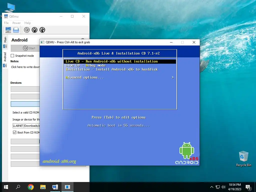Click the new virtual machine monitor icon in QtEmu toolbar
The height and width of the screenshot is (192, 256).
click(x=8, y=30)
